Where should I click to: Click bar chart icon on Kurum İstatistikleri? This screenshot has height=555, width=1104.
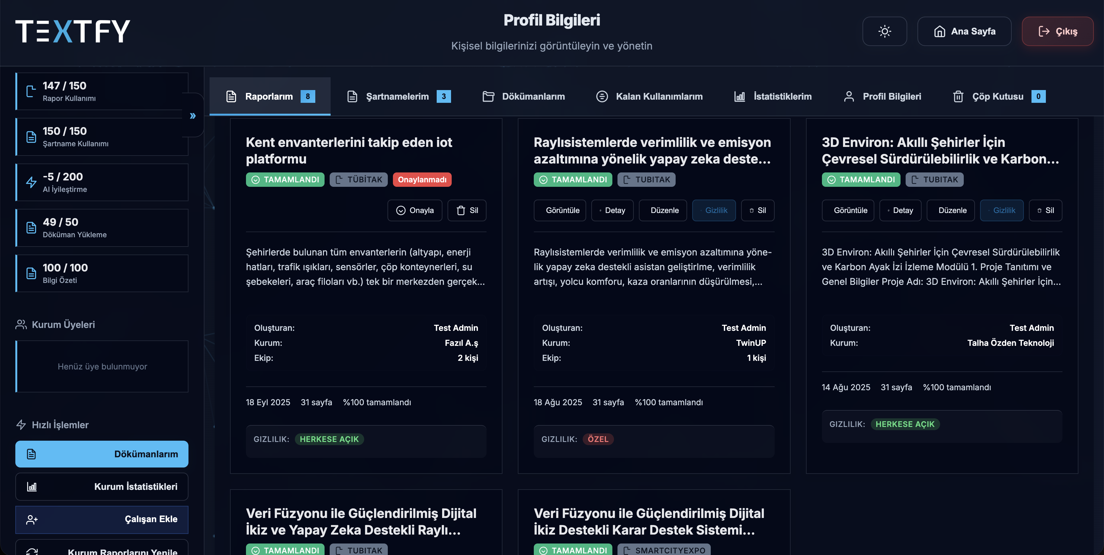pyautogui.click(x=32, y=486)
